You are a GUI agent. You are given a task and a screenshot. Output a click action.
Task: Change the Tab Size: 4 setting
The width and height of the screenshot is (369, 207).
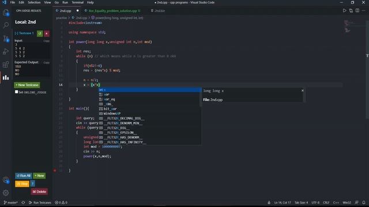coord(301,202)
